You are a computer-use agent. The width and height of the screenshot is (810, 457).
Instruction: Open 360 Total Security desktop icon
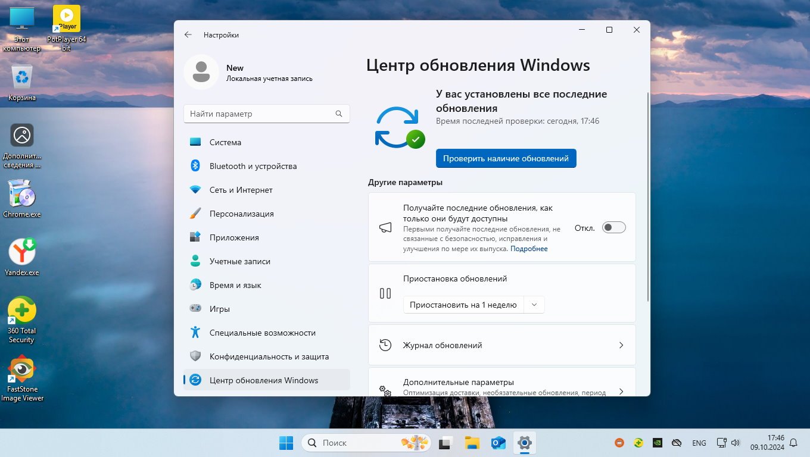pos(22,312)
